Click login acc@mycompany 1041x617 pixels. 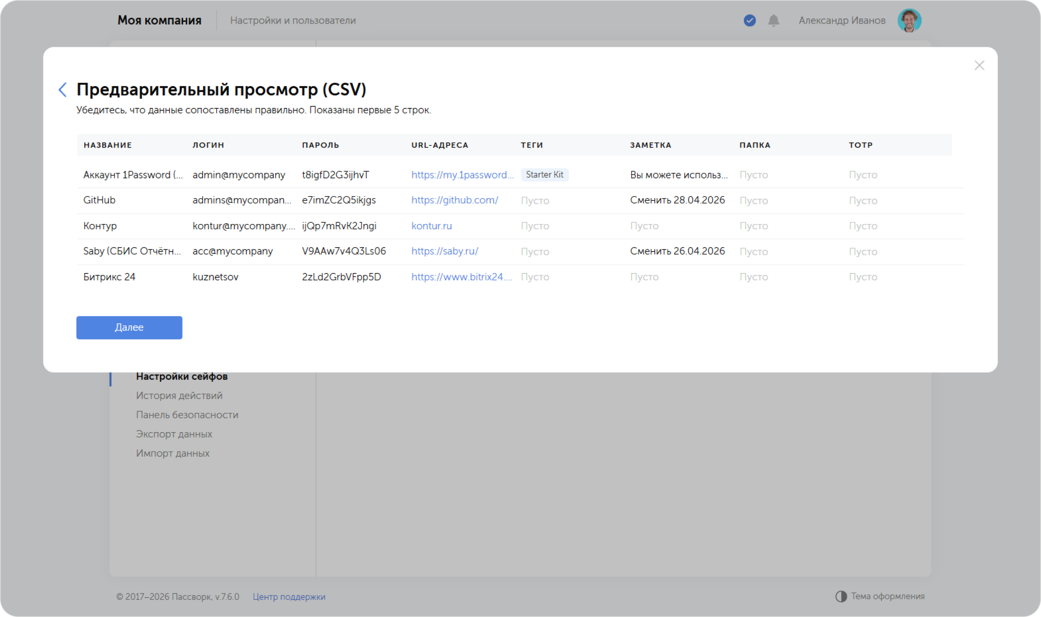click(233, 252)
